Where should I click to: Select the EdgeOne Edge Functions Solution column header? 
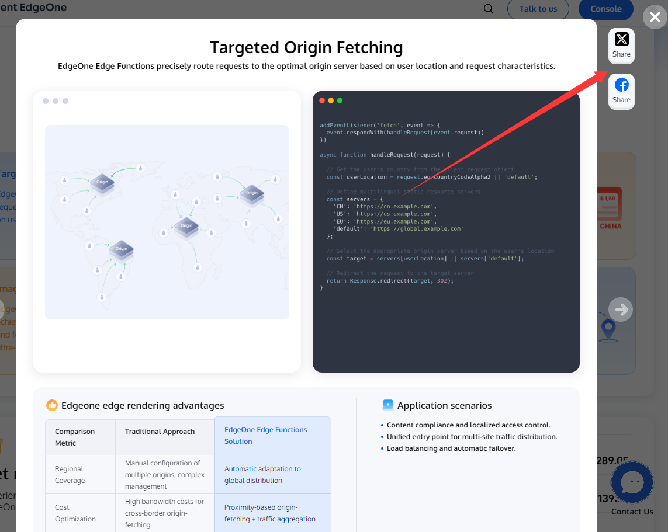click(272, 436)
